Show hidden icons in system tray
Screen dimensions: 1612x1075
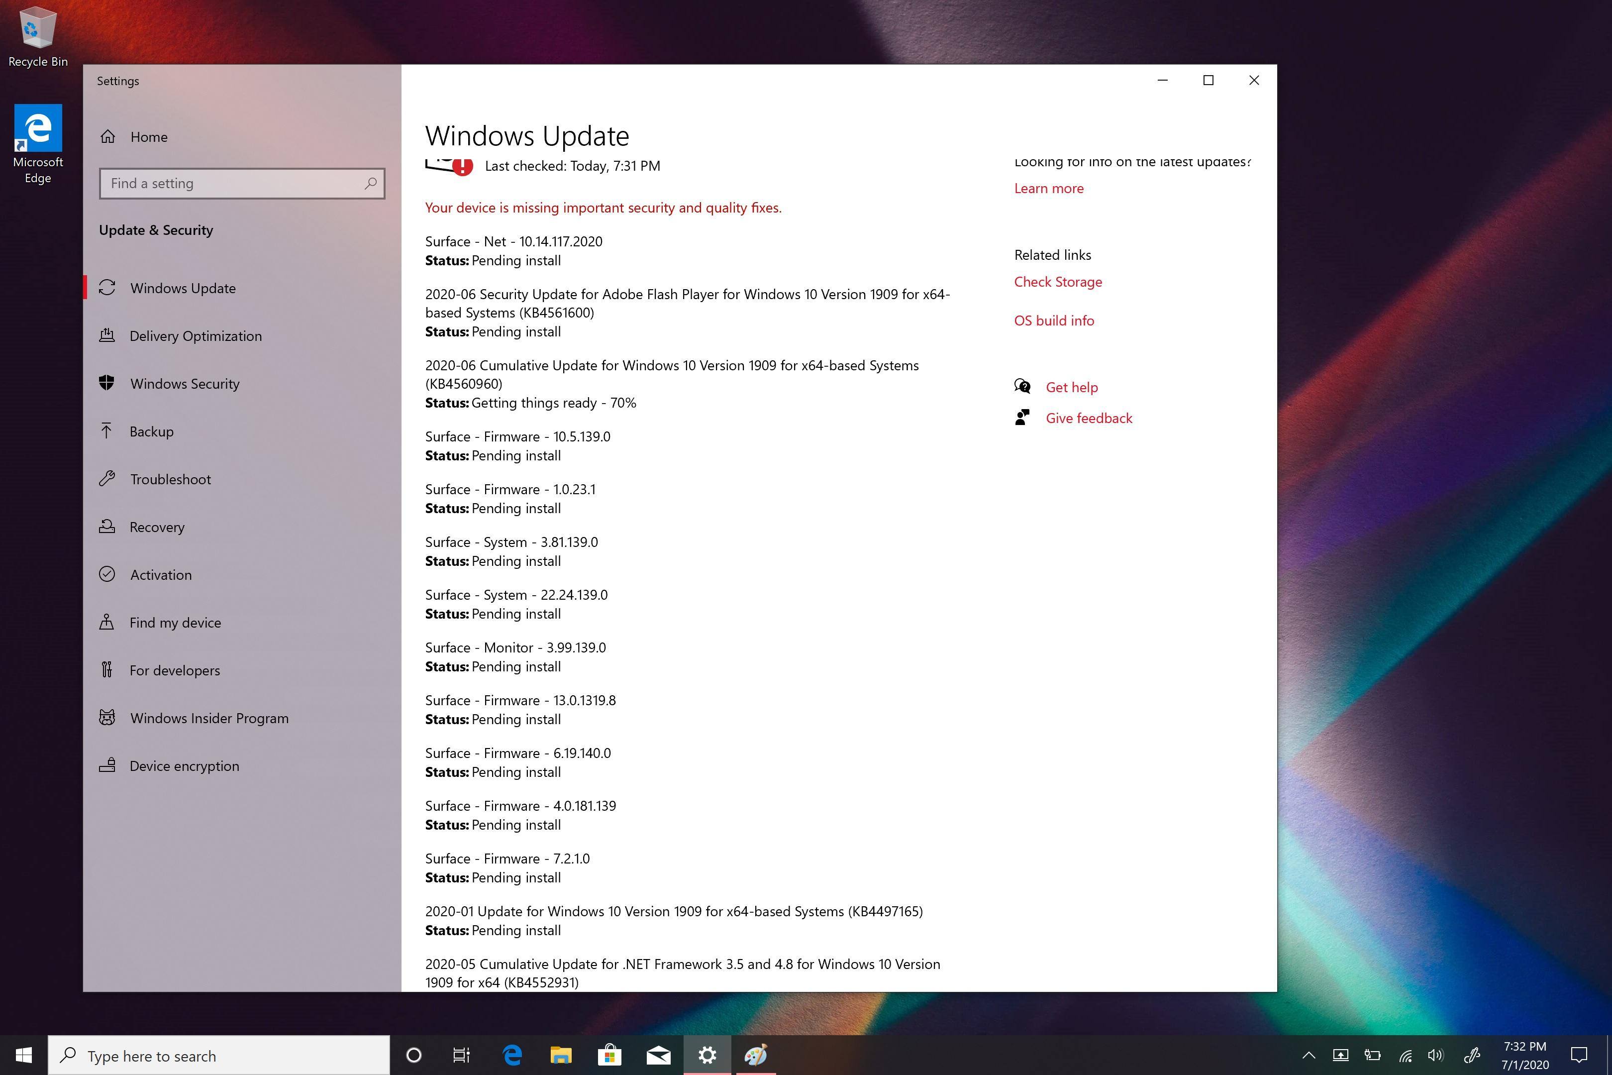[x=1309, y=1055]
